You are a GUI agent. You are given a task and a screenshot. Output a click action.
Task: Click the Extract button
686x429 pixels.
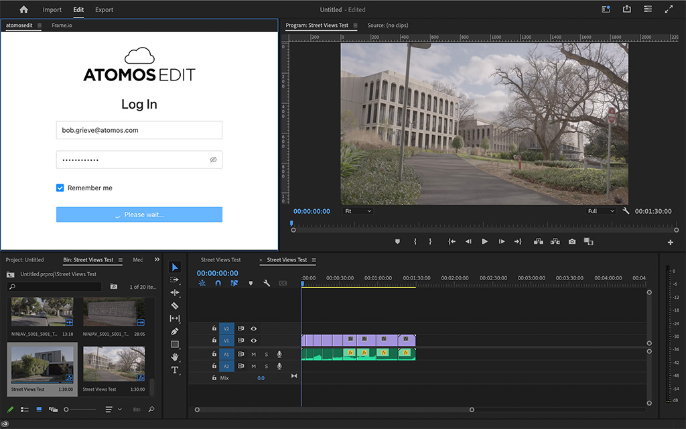tap(555, 241)
